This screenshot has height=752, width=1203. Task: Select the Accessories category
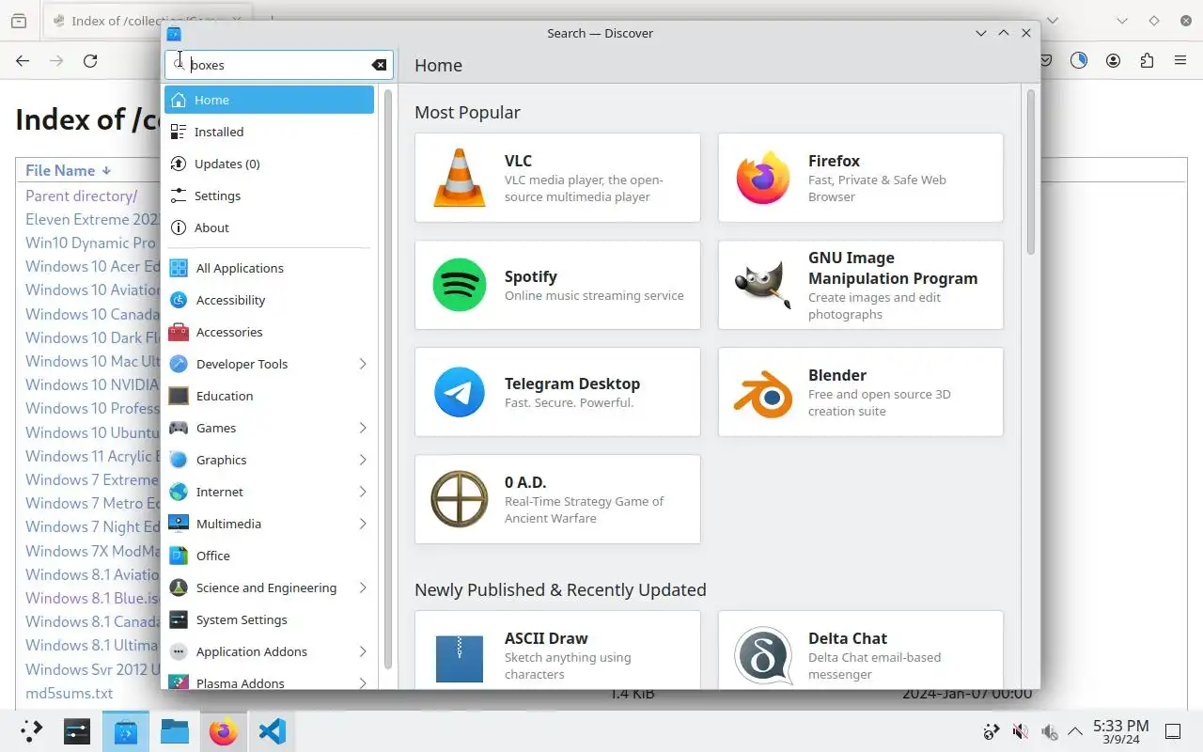269,332
